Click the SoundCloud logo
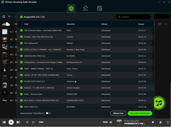The width and height of the screenshot is (171, 127). pyautogui.click(x=6, y=24)
